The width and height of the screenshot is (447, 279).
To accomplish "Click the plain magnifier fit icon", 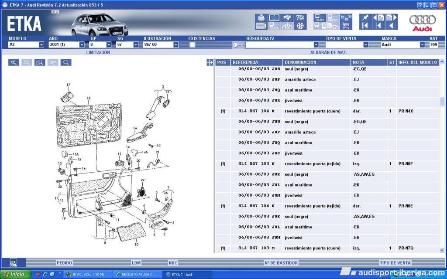I will 66,62.
